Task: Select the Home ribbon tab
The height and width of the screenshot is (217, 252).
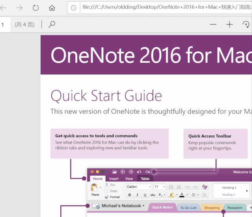Action: 97,179
